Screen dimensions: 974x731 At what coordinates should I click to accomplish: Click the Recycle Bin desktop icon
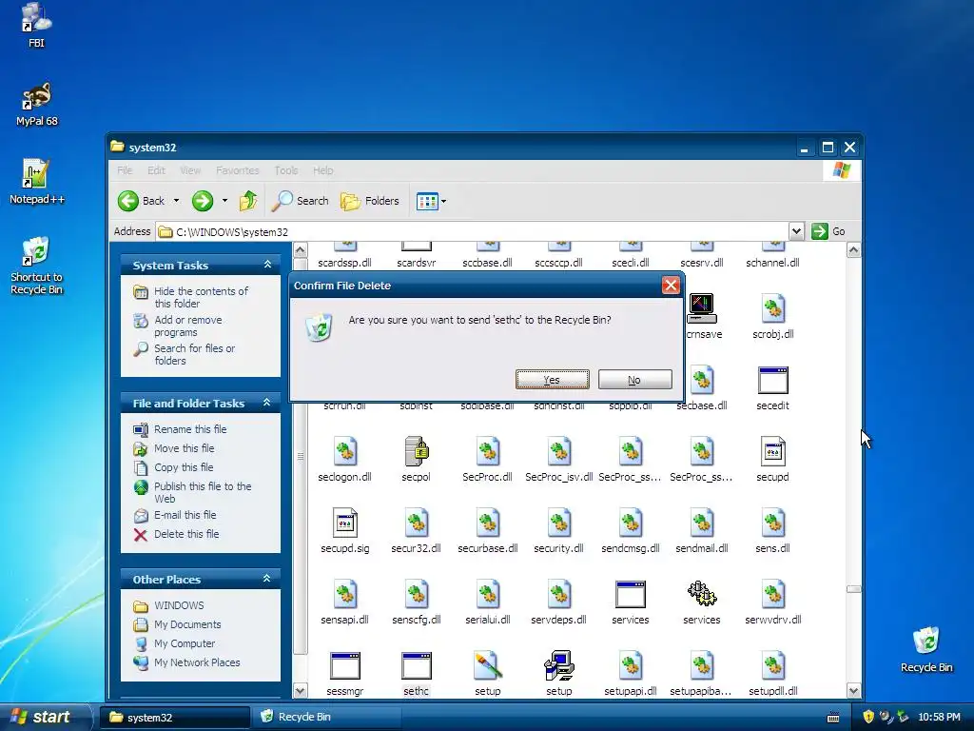(926, 650)
